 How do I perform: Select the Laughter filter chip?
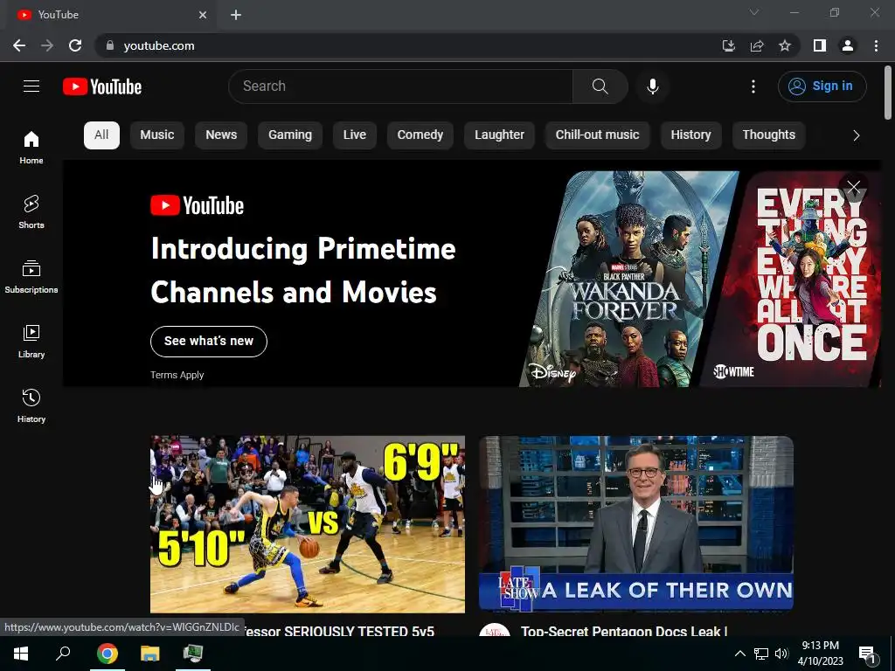click(499, 135)
